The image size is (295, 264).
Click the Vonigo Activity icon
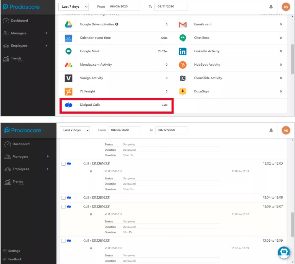(68, 78)
